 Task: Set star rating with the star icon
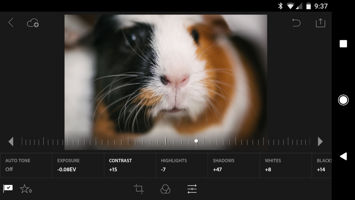click(x=25, y=189)
